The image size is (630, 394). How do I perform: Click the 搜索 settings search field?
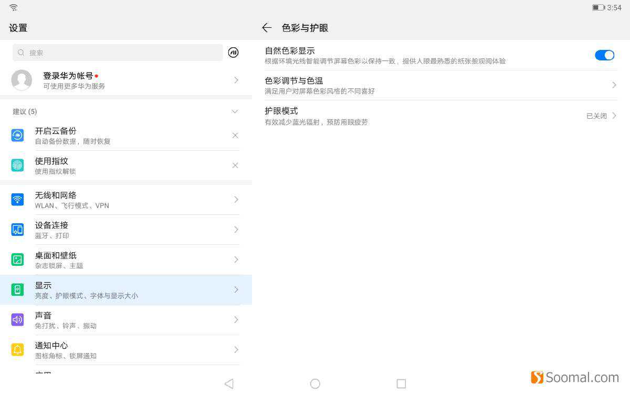(x=118, y=53)
